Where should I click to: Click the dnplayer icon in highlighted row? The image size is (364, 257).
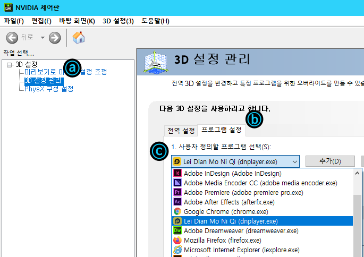177,221
